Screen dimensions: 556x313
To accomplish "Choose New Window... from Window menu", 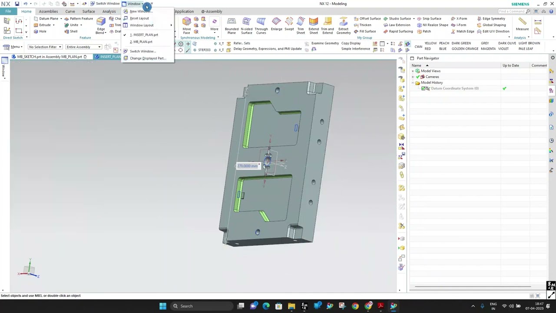I will click(x=147, y=11).
